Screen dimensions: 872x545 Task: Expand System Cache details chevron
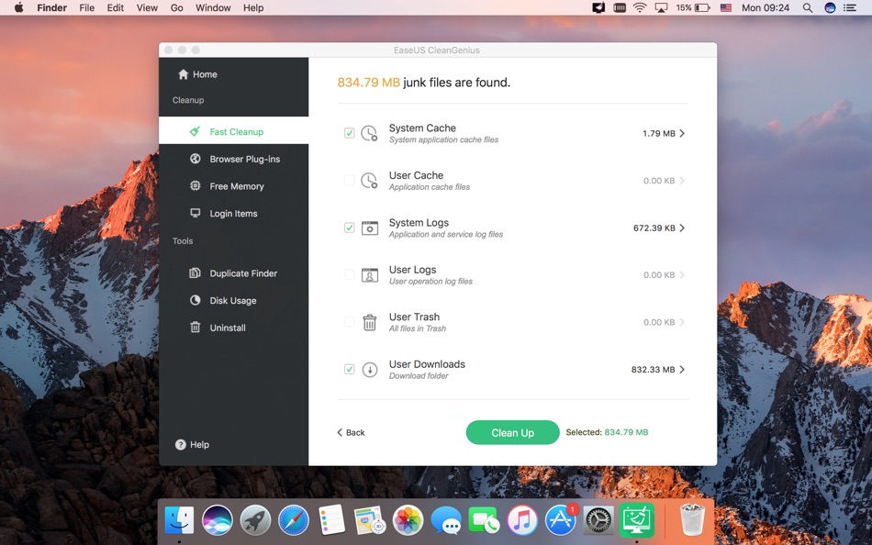pos(682,133)
